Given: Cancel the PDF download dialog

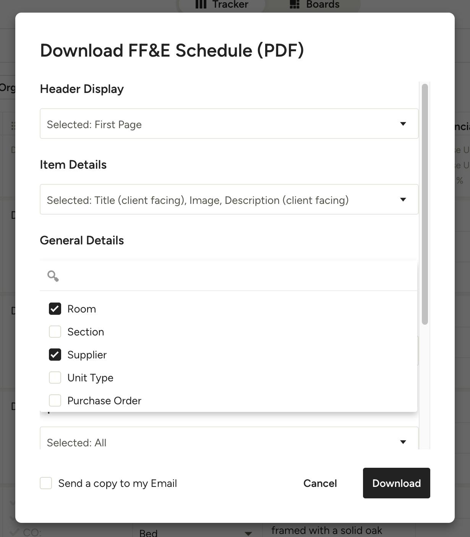Looking at the screenshot, I should [x=320, y=483].
